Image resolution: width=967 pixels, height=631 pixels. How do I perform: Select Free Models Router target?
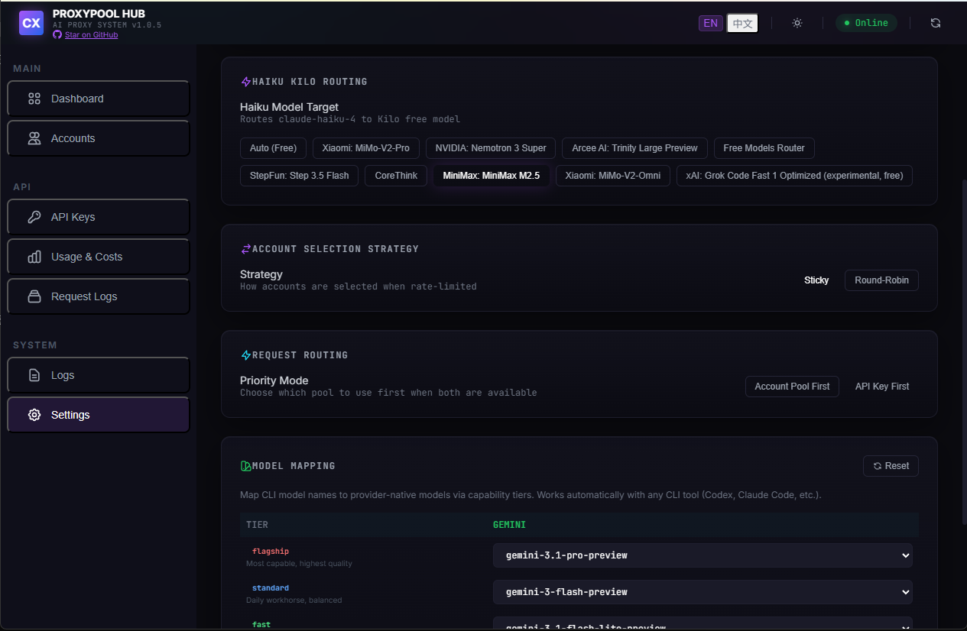(x=764, y=147)
